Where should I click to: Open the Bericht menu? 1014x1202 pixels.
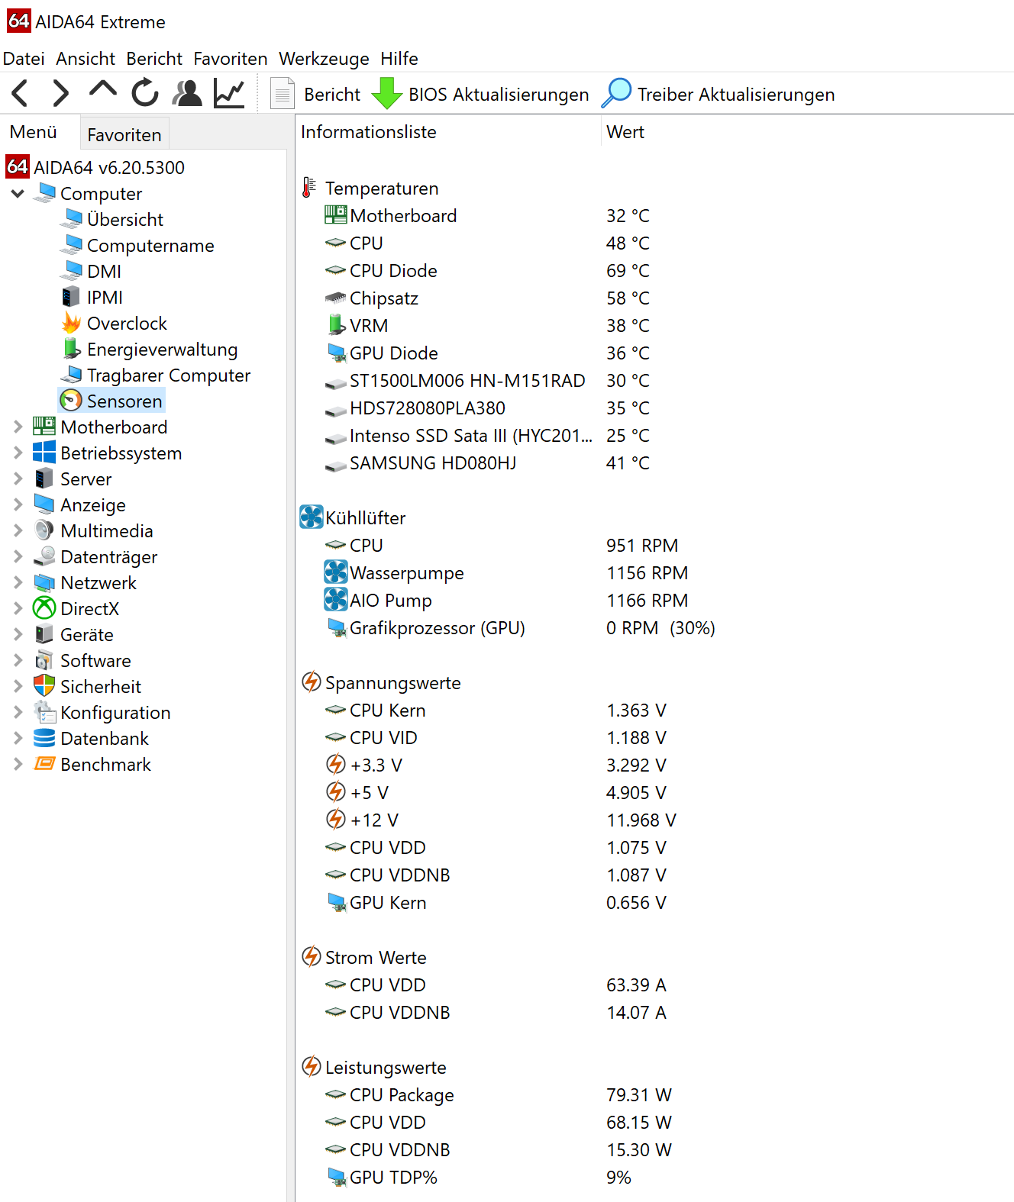[154, 59]
